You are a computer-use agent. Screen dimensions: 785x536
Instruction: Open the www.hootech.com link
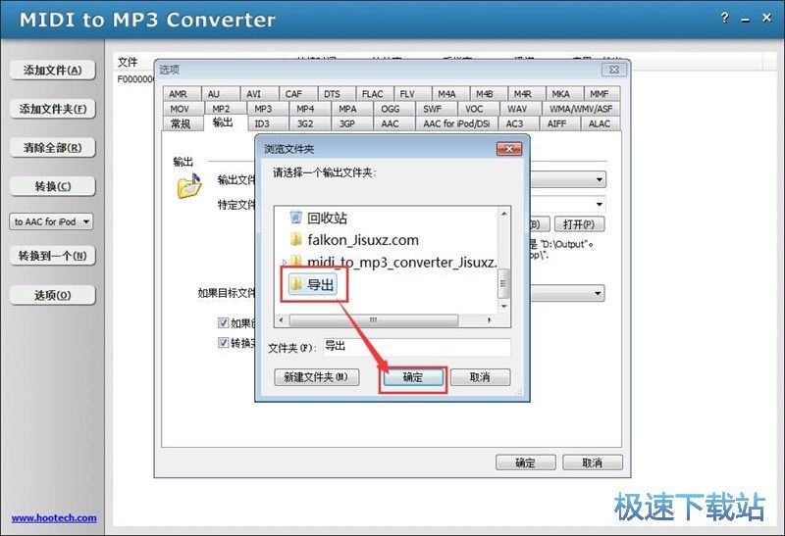[54, 518]
